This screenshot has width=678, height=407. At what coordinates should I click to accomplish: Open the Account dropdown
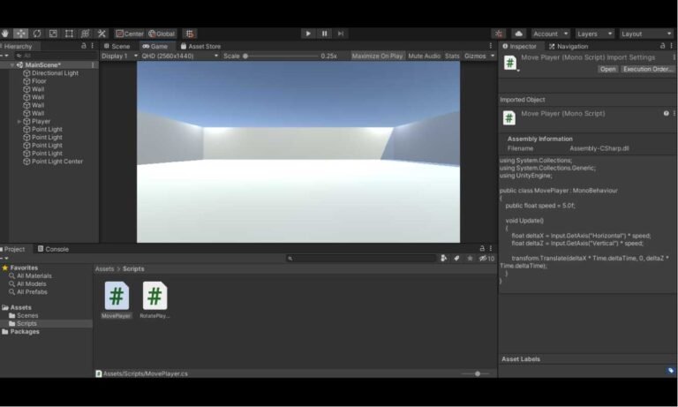551,34
